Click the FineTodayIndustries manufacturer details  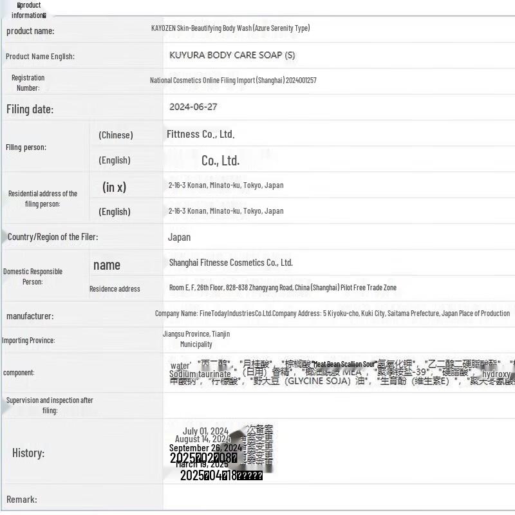[332, 314]
